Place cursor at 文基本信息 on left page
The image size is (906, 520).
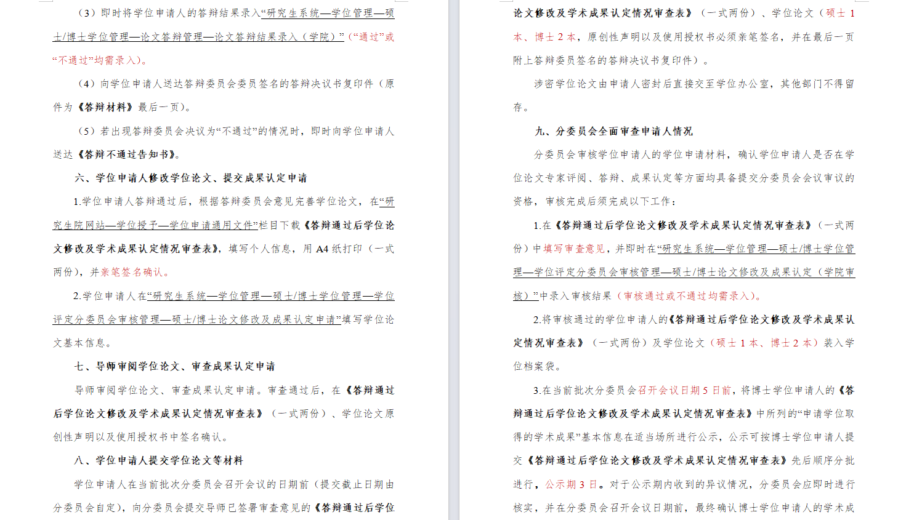coord(80,343)
